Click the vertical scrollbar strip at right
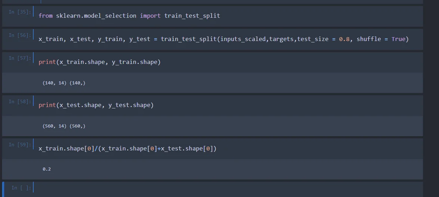This screenshot has width=439, height=197. (x=431, y=98)
